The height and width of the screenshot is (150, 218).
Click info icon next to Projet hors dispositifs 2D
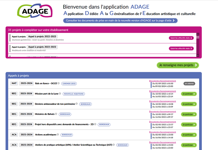coord(95,124)
